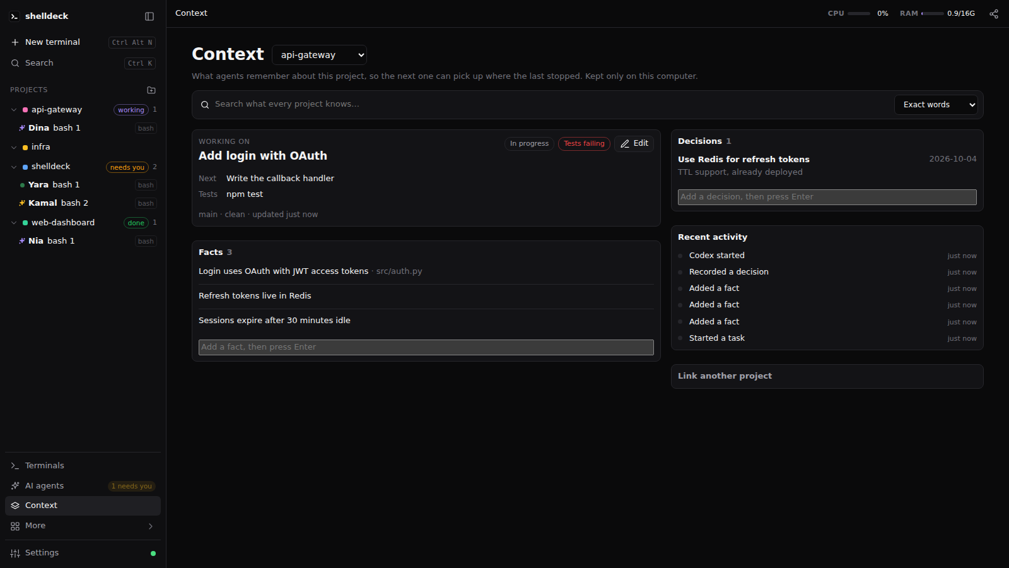
Task: Open the api-gateway project dropdown
Action: pyautogui.click(x=319, y=55)
